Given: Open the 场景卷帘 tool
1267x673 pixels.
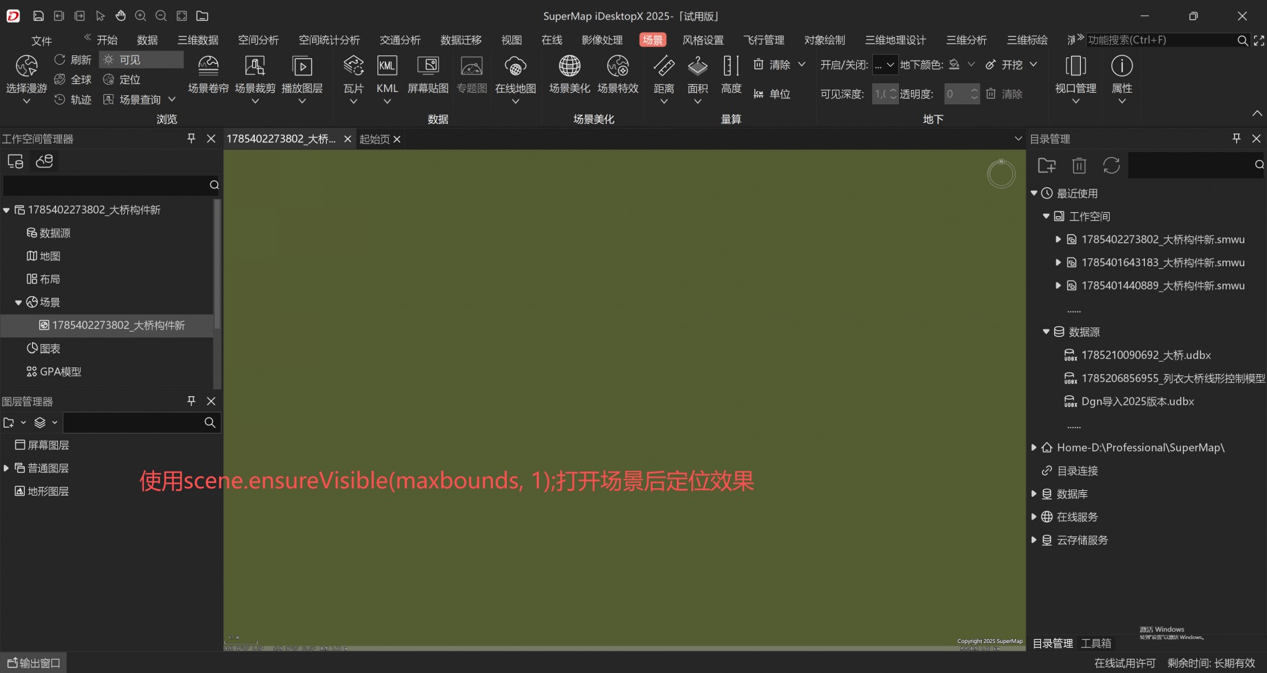Looking at the screenshot, I should 208,75.
